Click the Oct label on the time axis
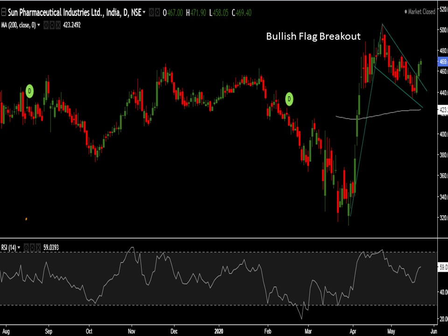 (89, 331)
